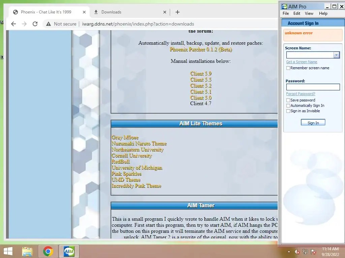Click the unknown error message
This screenshot has width=345, height=258.
coord(299,33)
